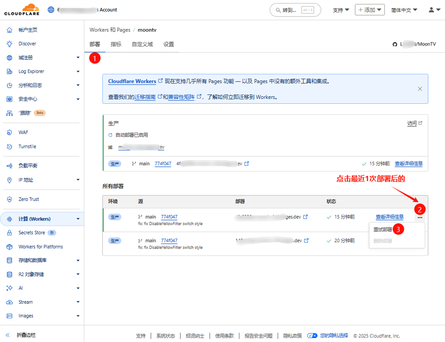Expand the 存储和数据库 sidebar section

click(x=78, y=260)
